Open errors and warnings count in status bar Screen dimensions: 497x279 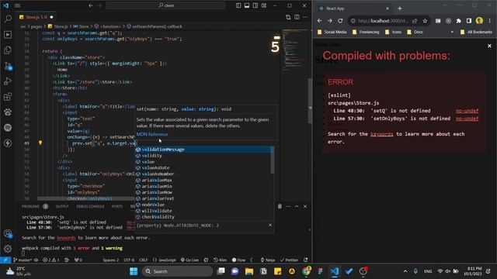tap(51, 260)
